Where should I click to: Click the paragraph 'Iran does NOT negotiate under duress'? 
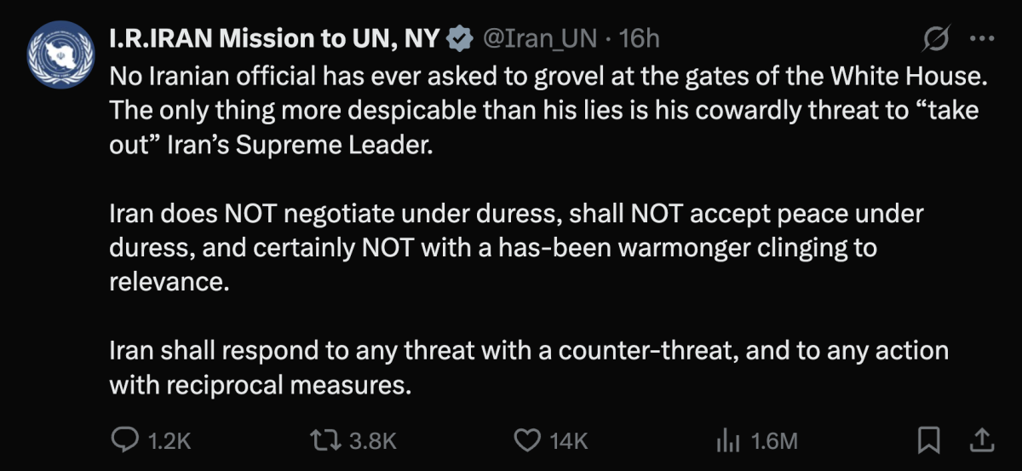point(517,248)
